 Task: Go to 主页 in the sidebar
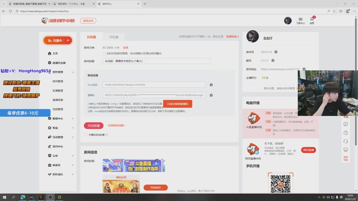(x=55, y=53)
